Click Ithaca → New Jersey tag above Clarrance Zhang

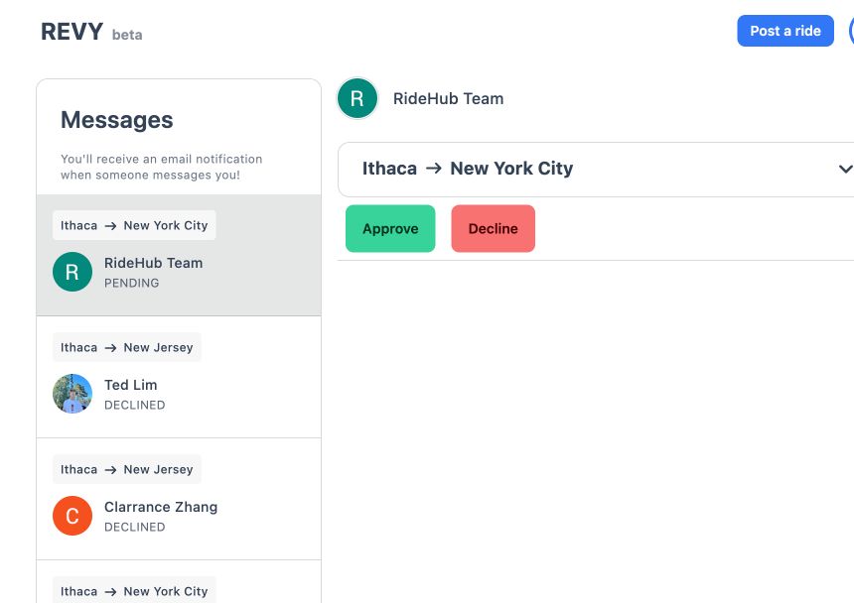point(127,469)
